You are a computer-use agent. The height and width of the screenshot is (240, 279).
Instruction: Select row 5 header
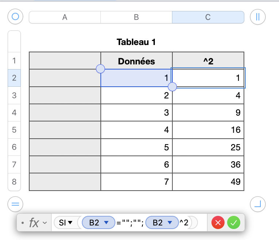point(14,130)
